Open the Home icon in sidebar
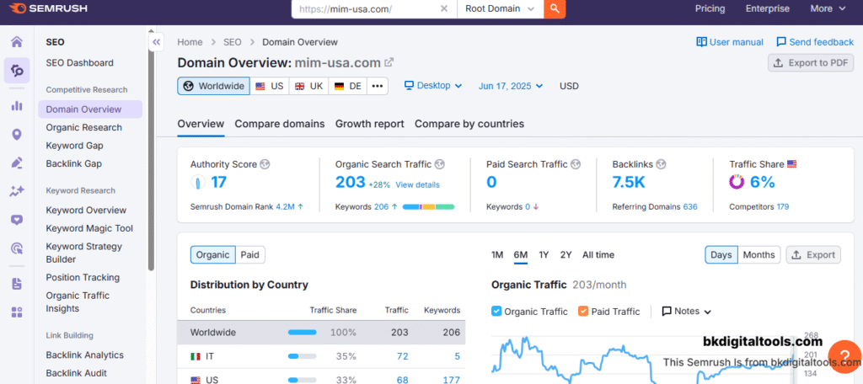The image size is (863, 384). (x=17, y=42)
